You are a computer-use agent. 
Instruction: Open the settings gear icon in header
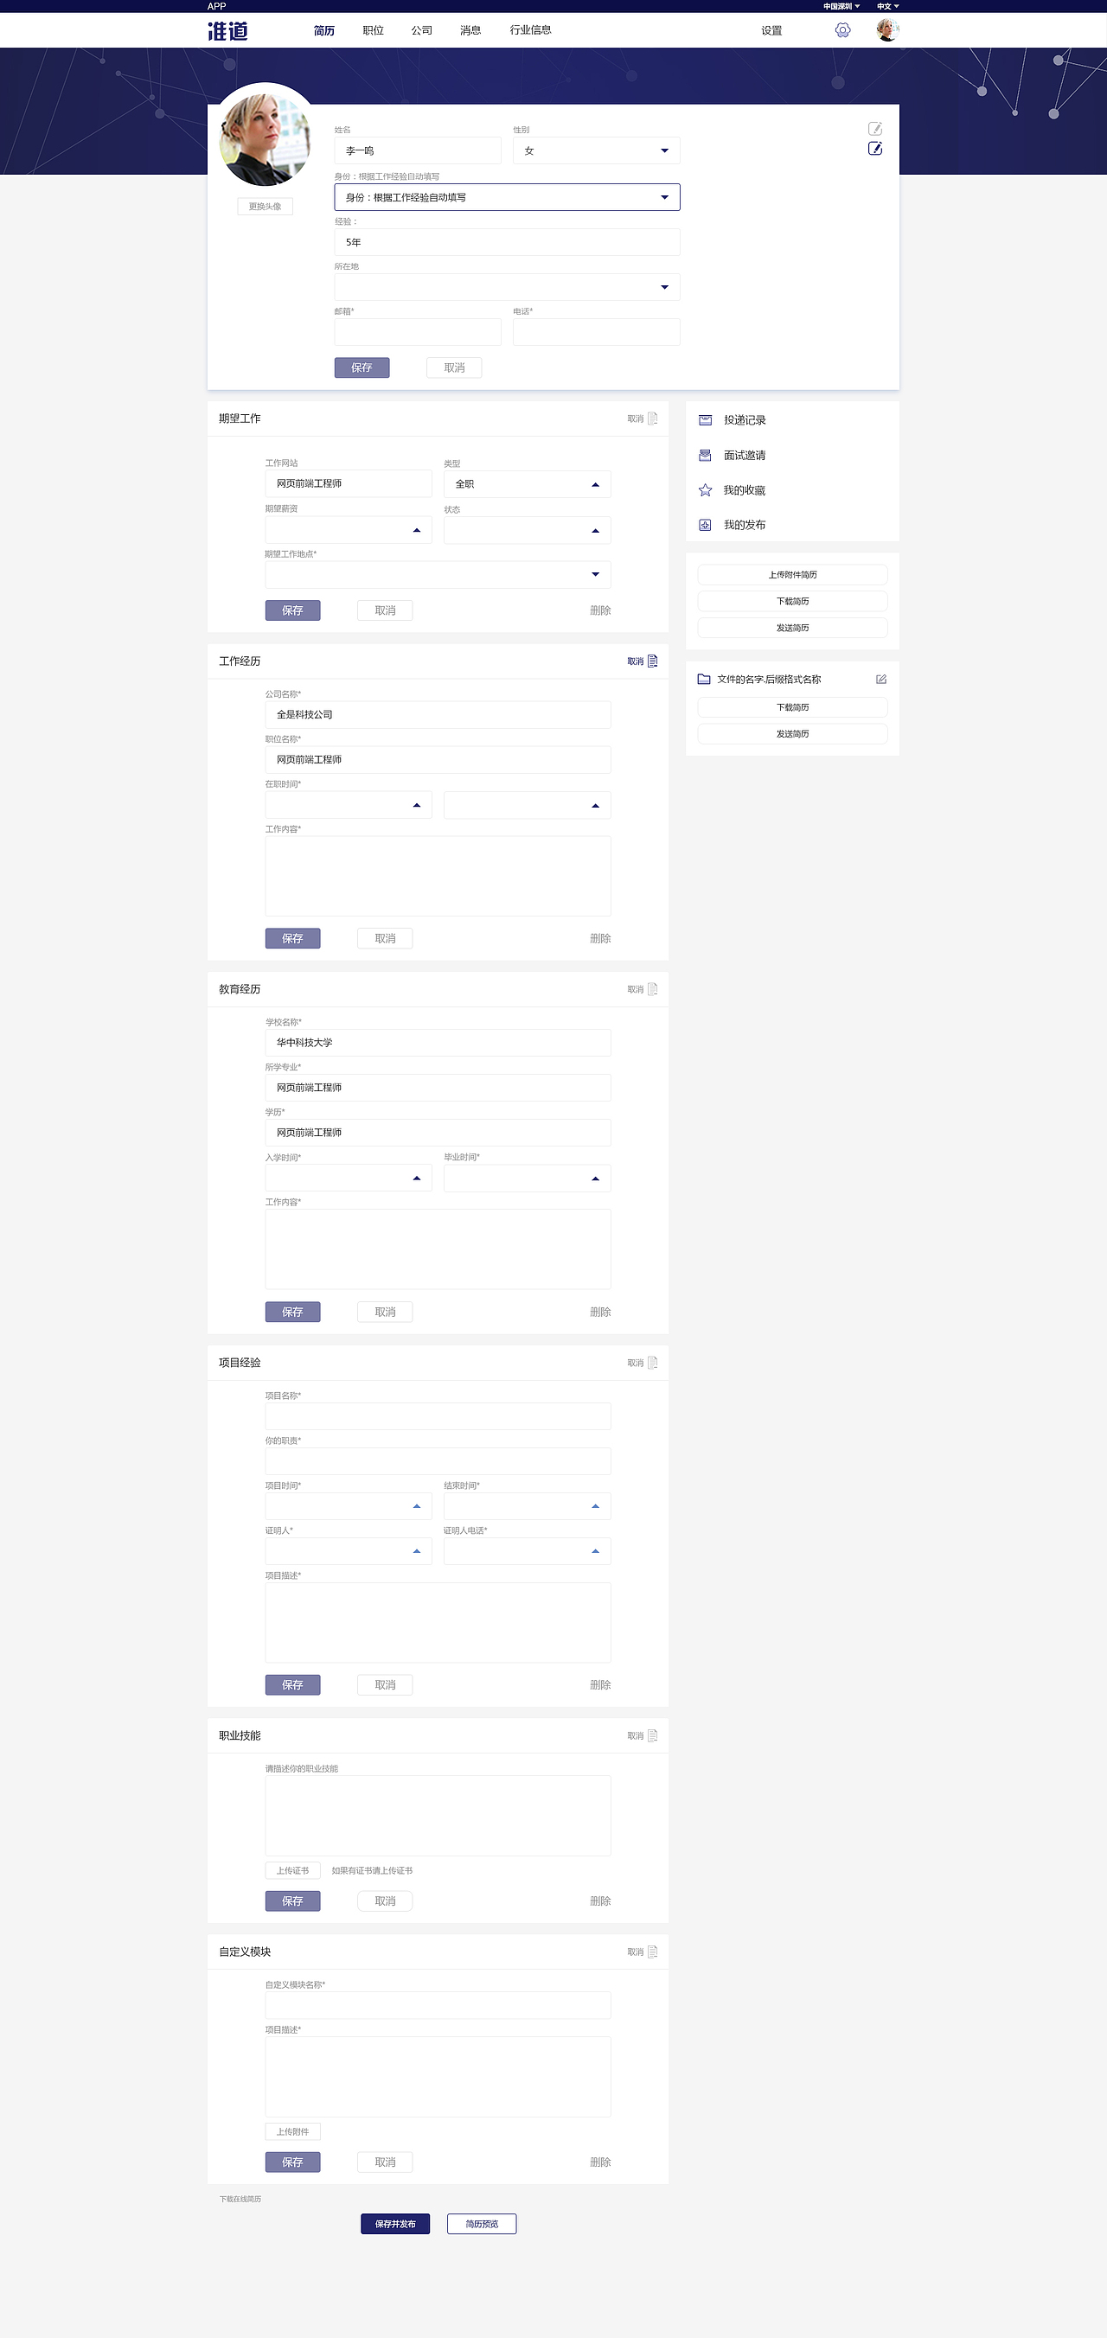(842, 31)
